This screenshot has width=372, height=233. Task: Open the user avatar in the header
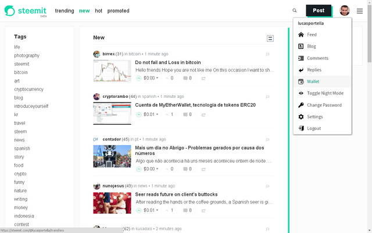(345, 10)
